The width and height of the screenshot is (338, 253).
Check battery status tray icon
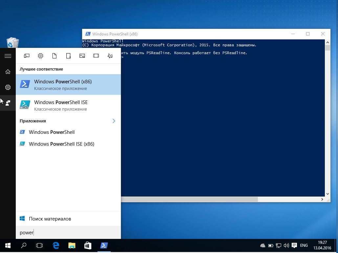pos(271,245)
